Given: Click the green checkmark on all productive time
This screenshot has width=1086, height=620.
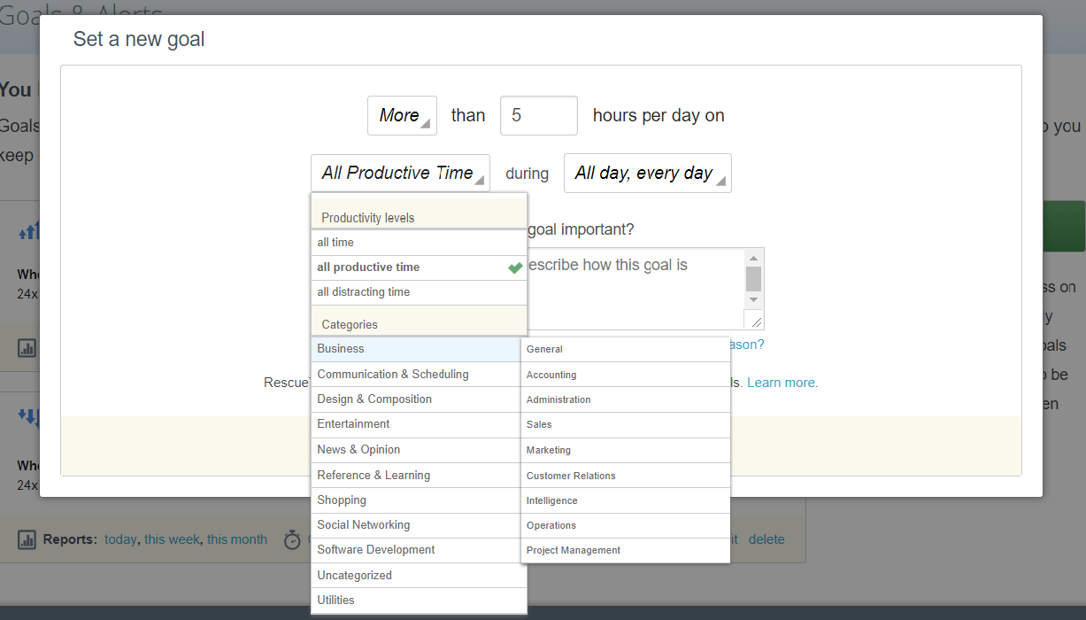Looking at the screenshot, I should (x=515, y=267).
